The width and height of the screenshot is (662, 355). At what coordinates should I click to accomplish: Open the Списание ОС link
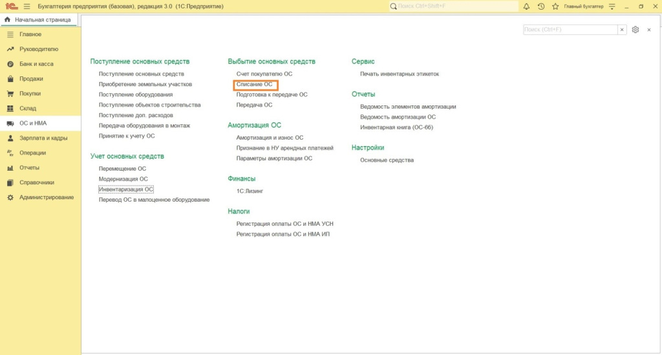tap(255, 85)
